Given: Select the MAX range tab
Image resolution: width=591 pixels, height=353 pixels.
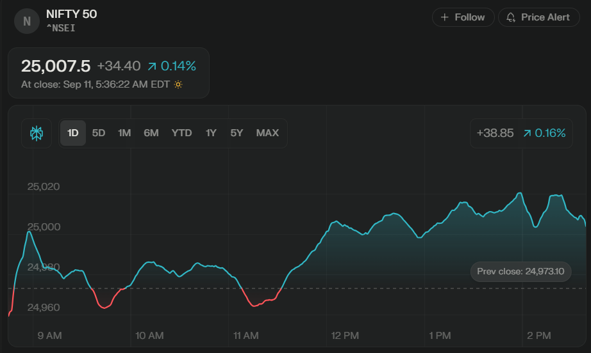Looking at the screenshot, I should [x=267, y=133].
